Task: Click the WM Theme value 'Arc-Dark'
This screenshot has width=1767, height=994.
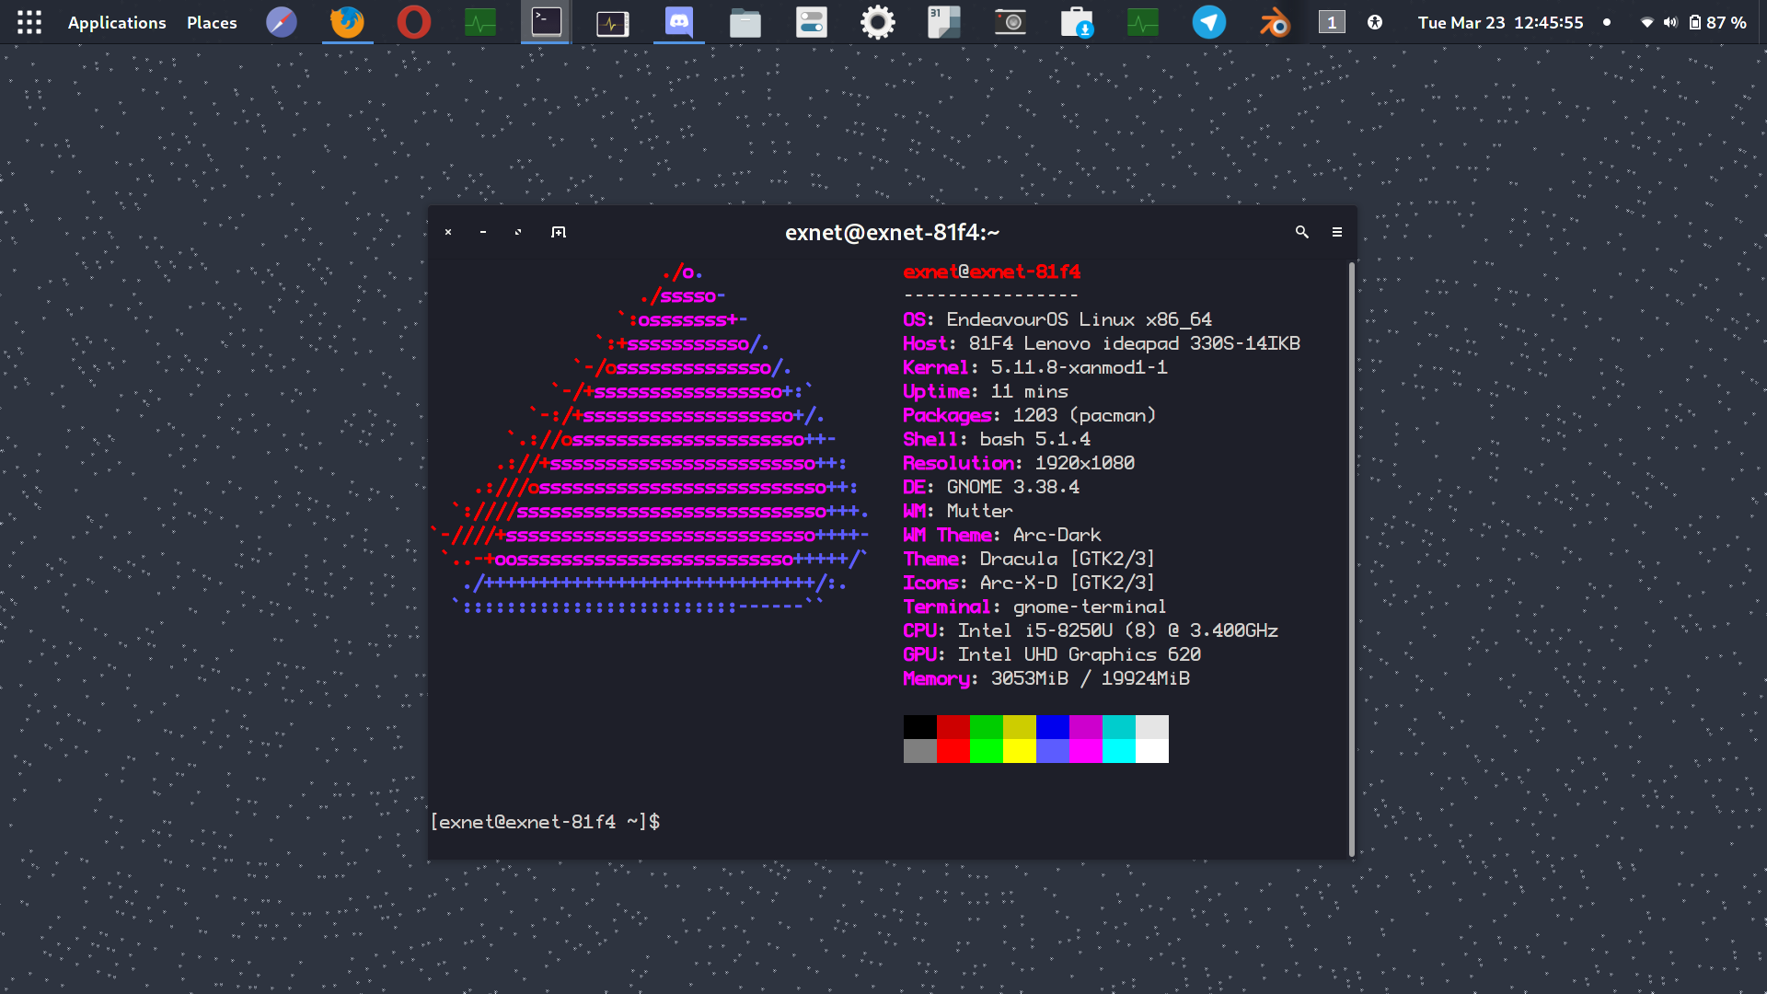Action: coord(1057,535)
